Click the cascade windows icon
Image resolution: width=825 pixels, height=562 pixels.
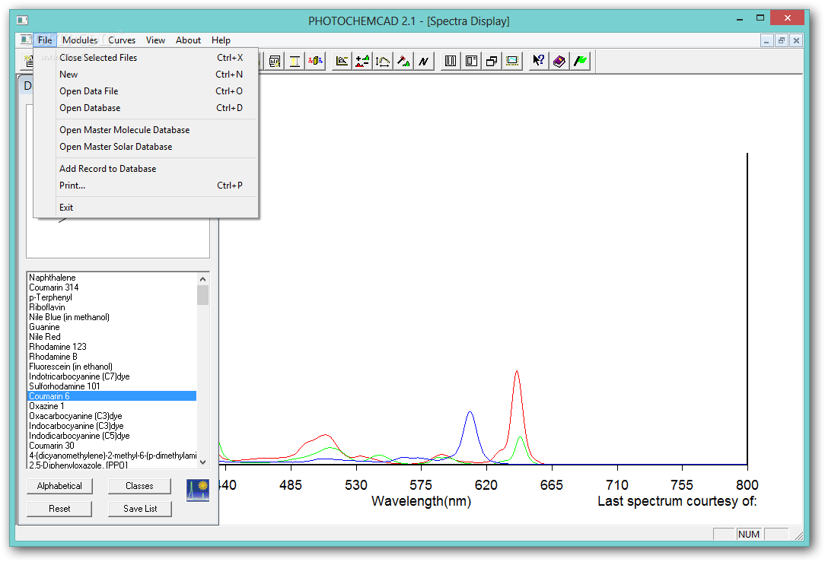pos(492,61)
